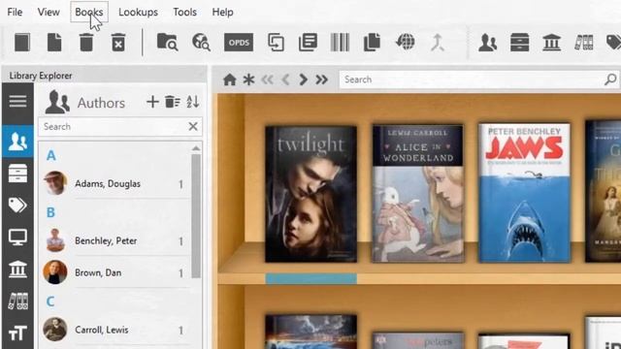Click the folder search import icon
Screen dimensions: 621x349
click(167, 43)
